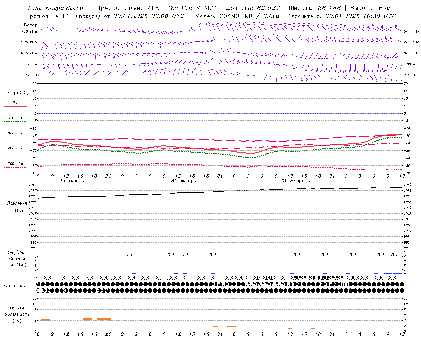Viewport: 421px width, 337px height.
Task: Click the '500 гПа' temperature legend entry
Action: [15, 164]
